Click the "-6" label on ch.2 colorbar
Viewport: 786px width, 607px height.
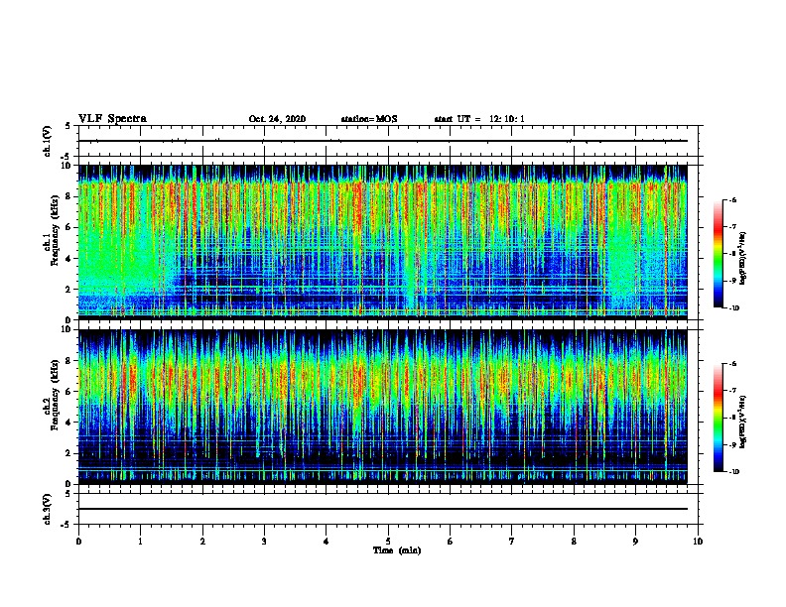pyautogui.click(x=732, y=364)
